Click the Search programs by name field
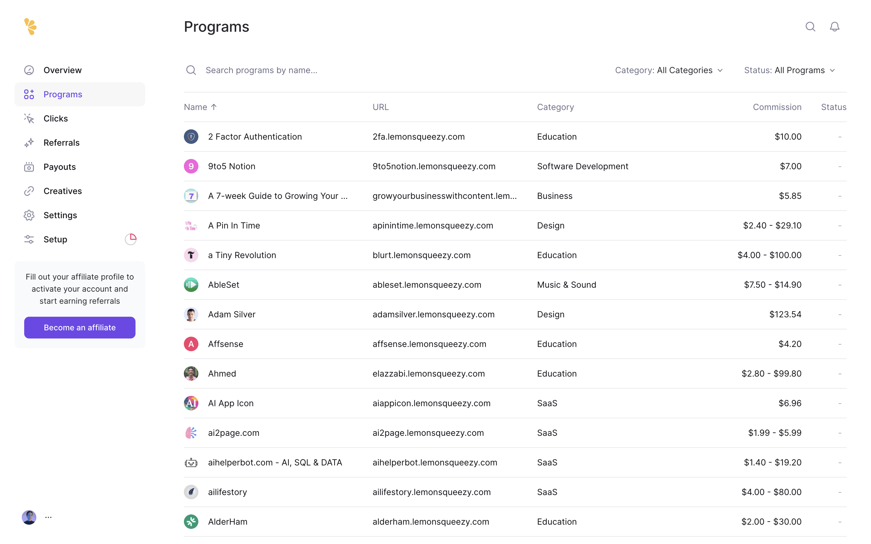Viewport: 871px width, 544px height. pyautogui.click(x=261, y=70)
